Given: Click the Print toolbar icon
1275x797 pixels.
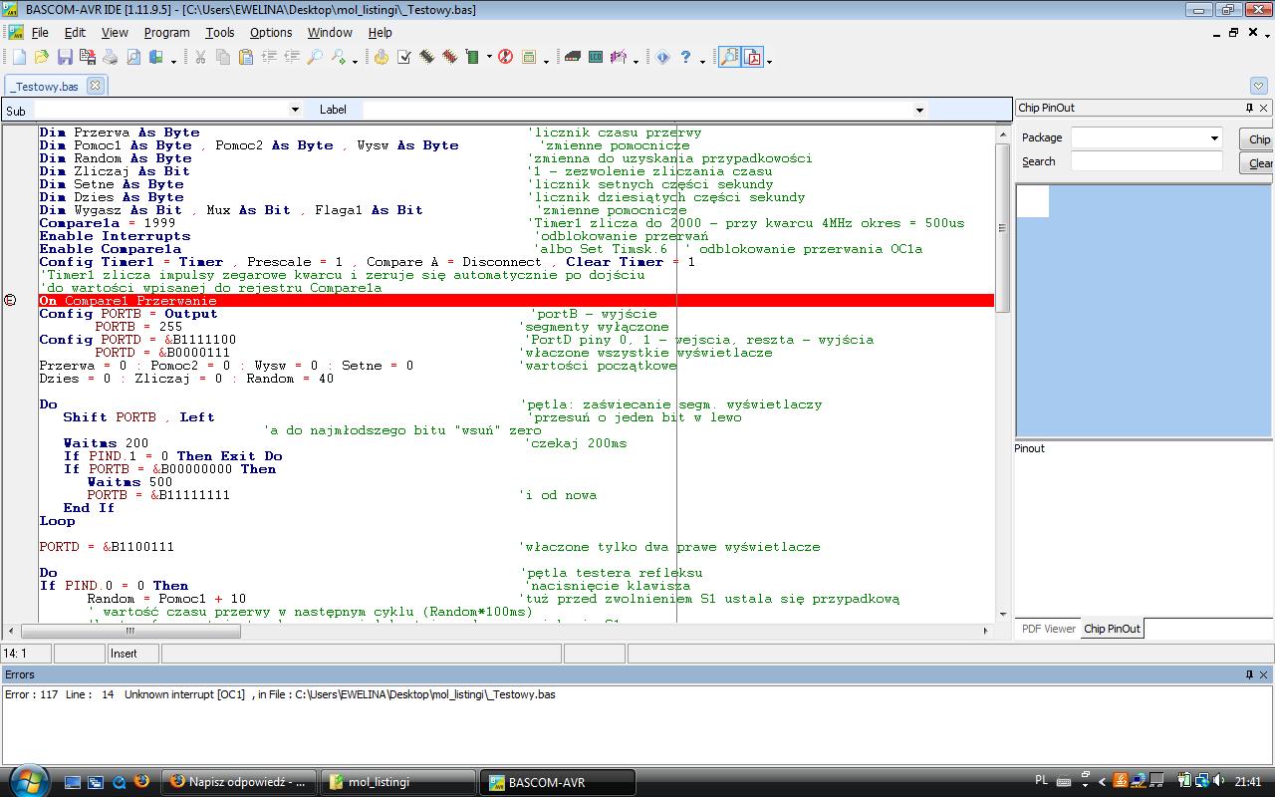Looking at the screenshot, I should pos(111,58).
